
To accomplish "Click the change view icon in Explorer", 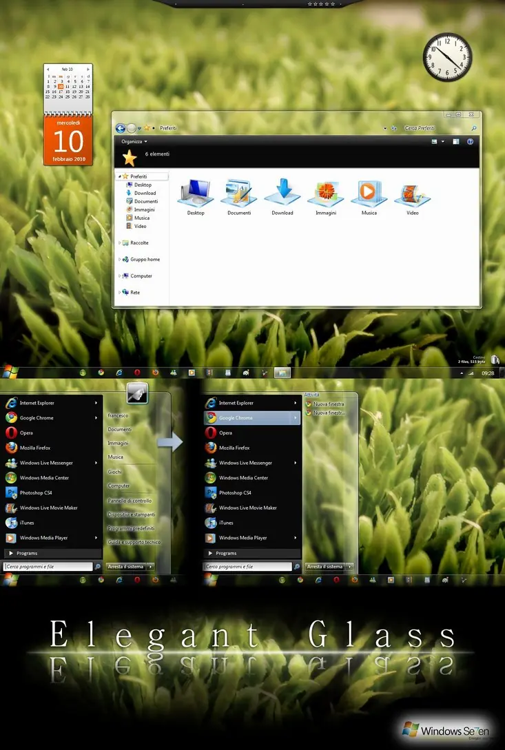I will (434, 142).
